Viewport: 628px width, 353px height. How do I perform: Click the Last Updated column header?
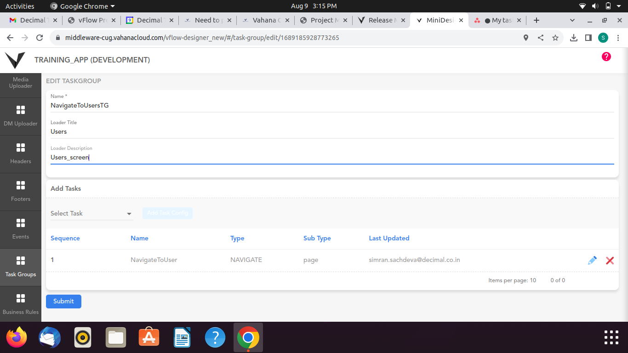point(389,238)
